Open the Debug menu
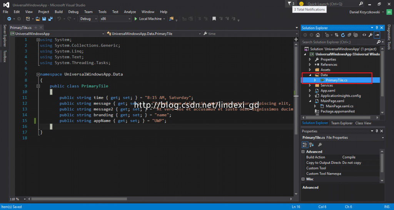Image resolution: width=394 pixels, height=210 pixels. tap(73, 12)
